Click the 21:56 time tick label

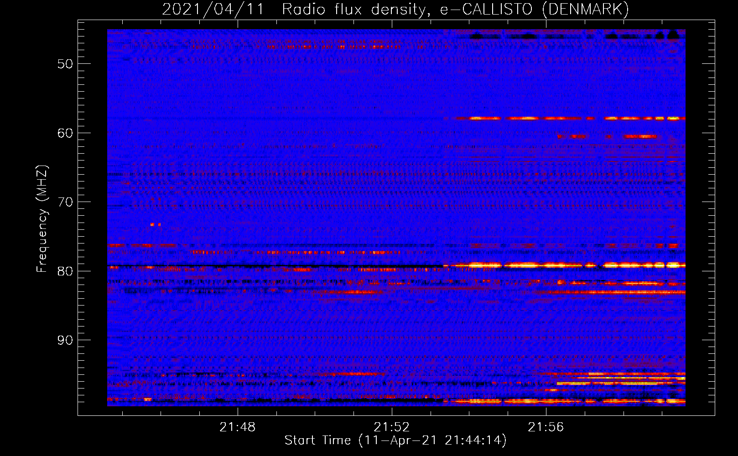[546, 427]
